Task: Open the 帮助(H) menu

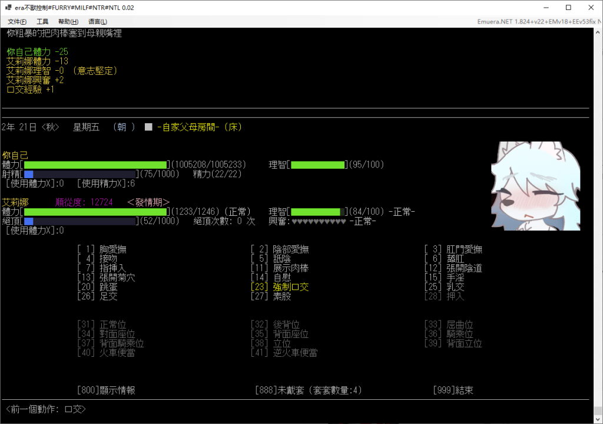Action: (68, 22)
